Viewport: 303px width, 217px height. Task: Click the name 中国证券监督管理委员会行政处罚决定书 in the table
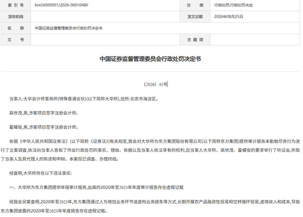(x=68, y=28)
